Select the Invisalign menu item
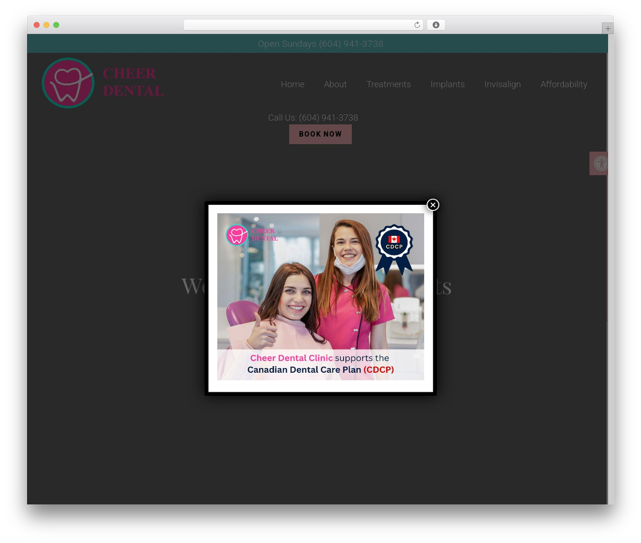 502,84
